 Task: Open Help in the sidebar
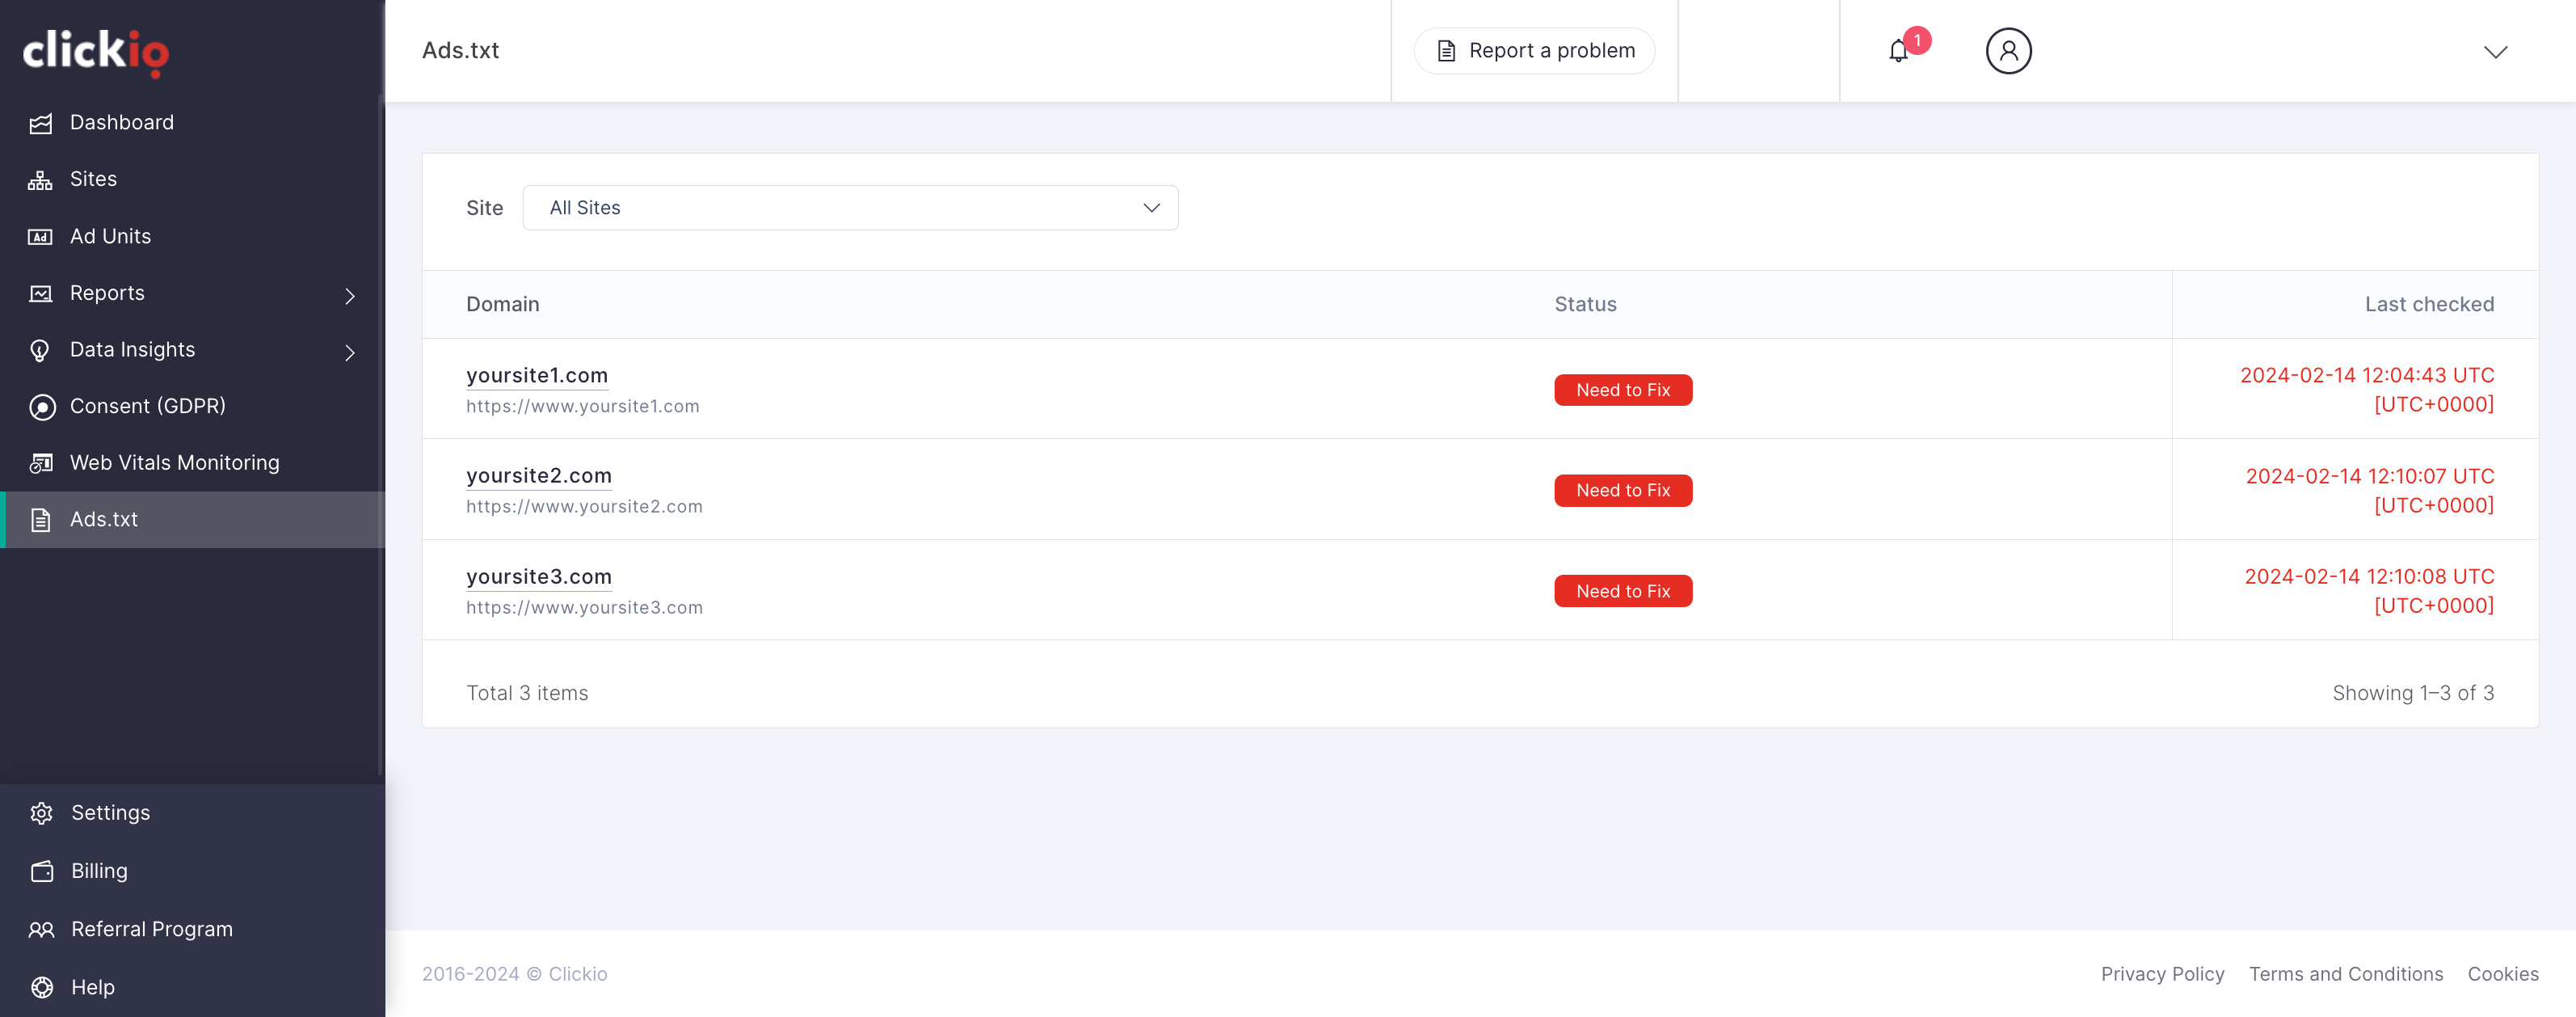192,987
